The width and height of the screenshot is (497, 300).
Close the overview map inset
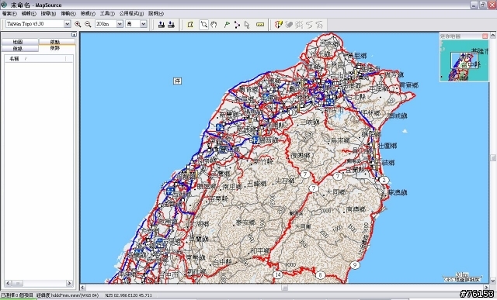[x=485, y=36]
